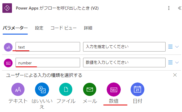Click the 入力を指定してください description field
This screenshot has width=182, height=112.
[124, 47]
